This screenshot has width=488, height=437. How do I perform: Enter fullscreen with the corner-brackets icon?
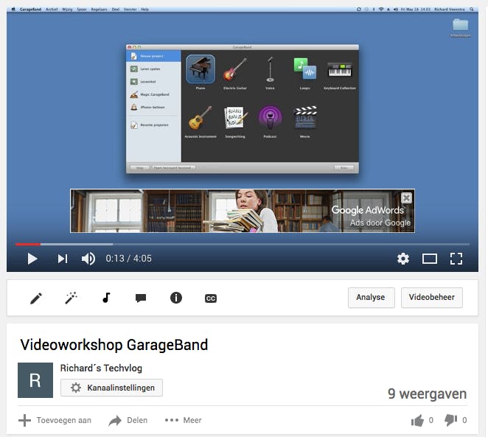pos(456,259)
